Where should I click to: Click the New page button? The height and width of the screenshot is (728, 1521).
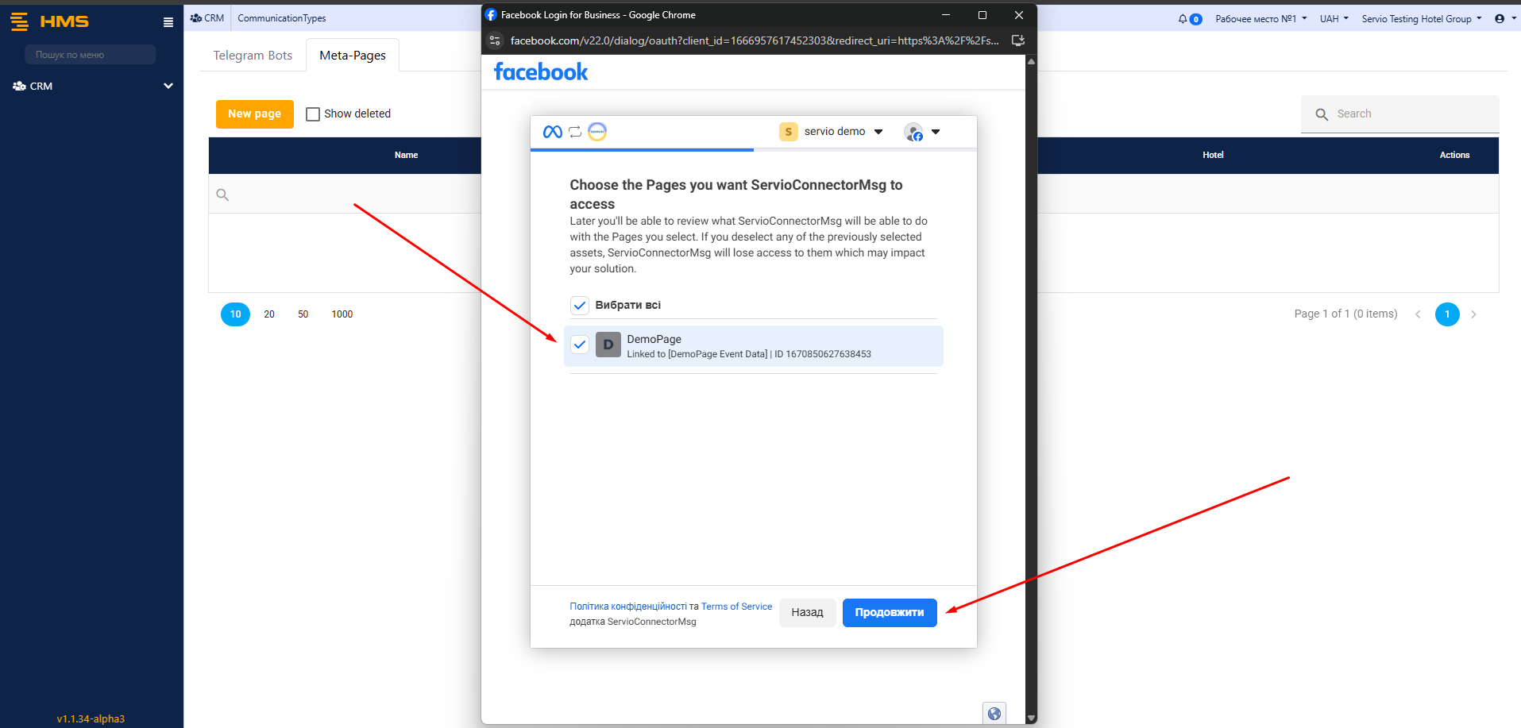pyautogui.click(x=254, y=114)
